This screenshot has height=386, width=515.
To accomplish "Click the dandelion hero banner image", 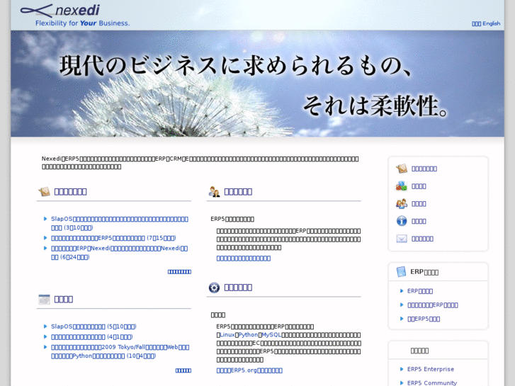I will tap(257, 84).
